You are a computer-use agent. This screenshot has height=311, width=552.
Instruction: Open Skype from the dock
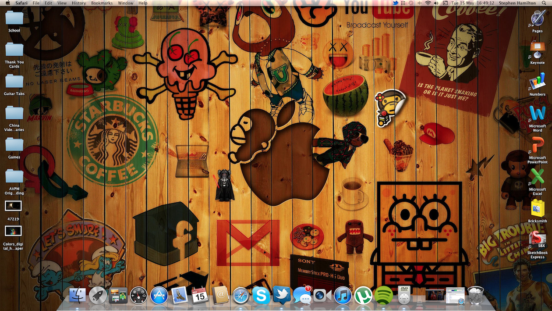point(261,296)
